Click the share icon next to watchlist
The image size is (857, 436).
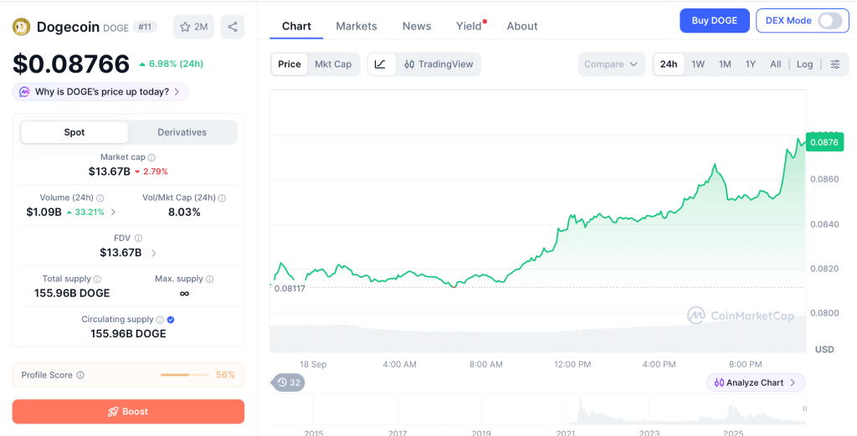coord(233,27)
